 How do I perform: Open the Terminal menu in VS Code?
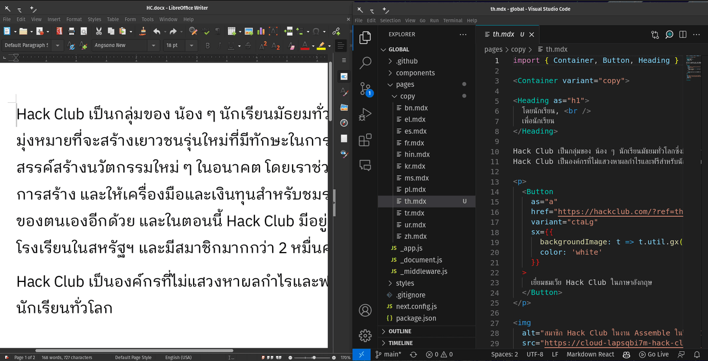[x=452, y=20]
